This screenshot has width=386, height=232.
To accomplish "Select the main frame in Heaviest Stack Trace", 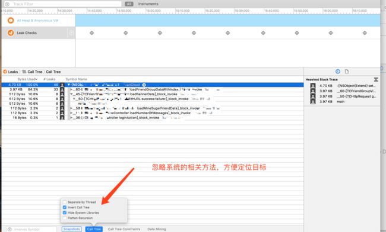I will click(x=341, y=102).
